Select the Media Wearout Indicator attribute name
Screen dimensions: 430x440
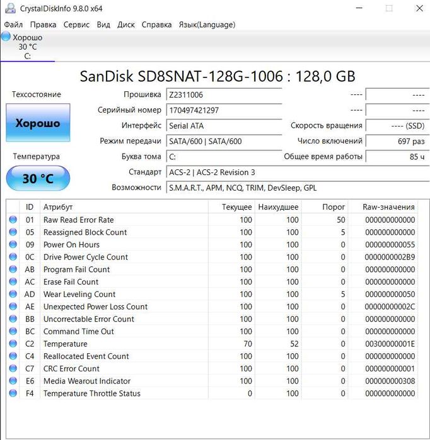[x=87, y=381]
